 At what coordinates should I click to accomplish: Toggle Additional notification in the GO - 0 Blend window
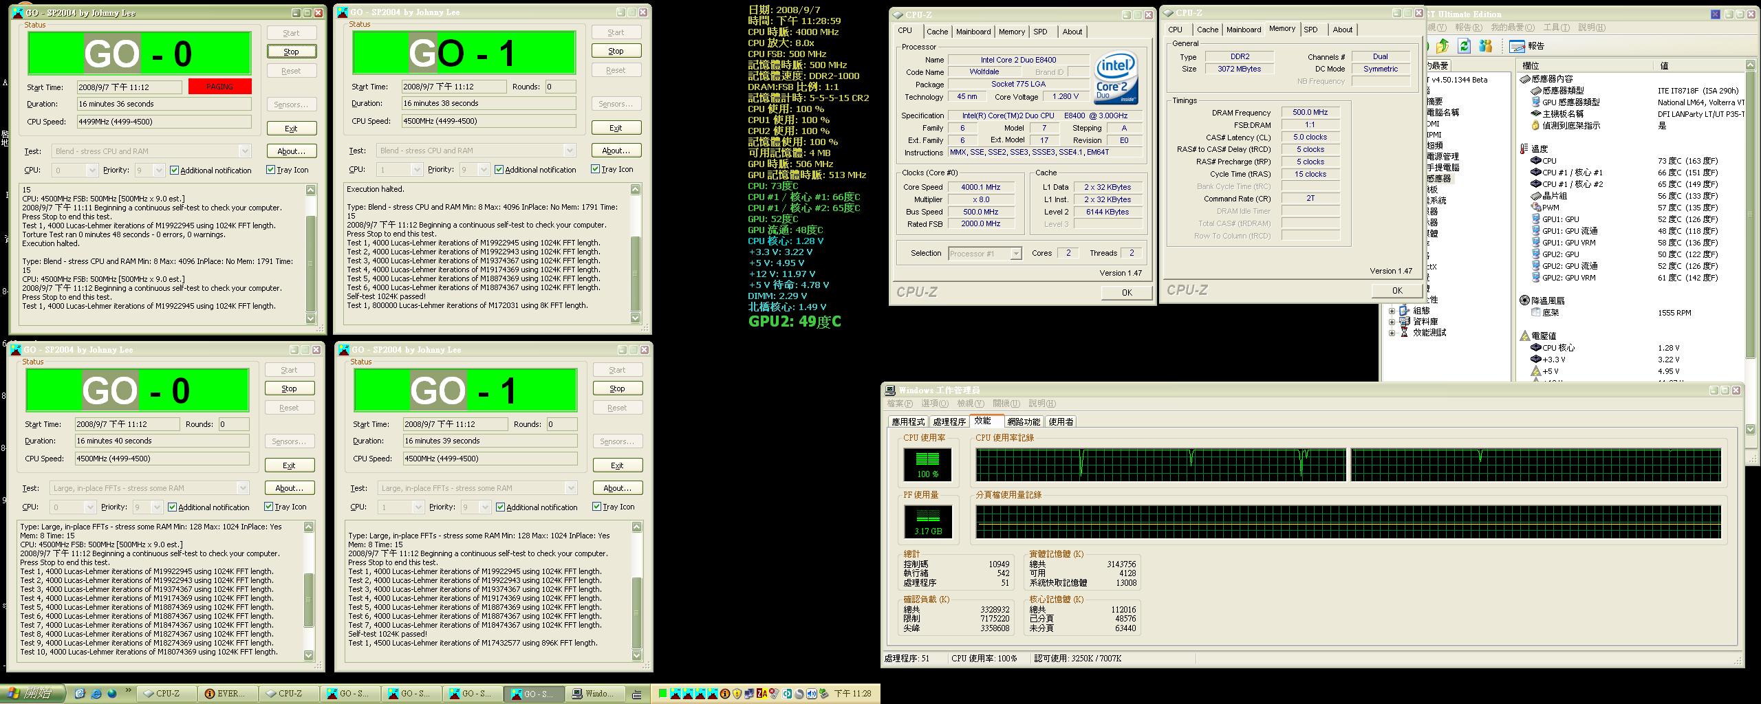click(x=175, y=170)
